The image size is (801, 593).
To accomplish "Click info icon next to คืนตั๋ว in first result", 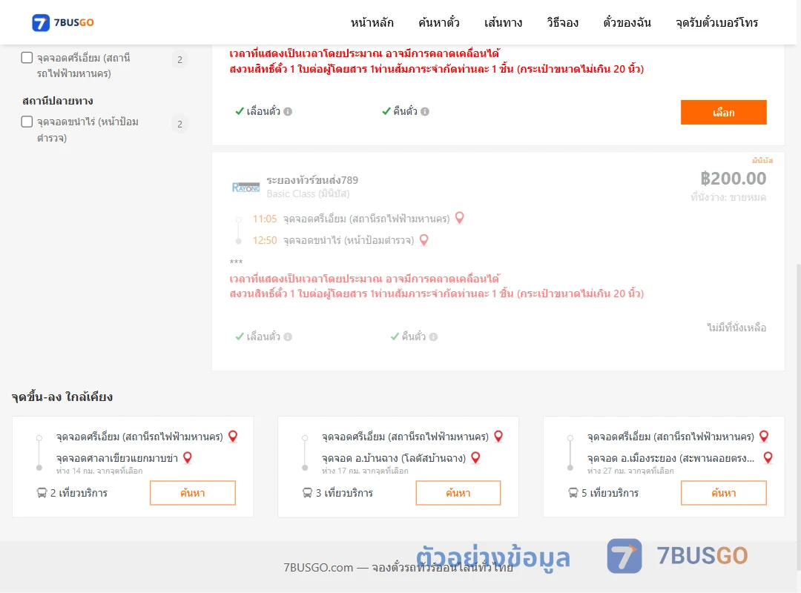I will click(x=425, y=111).
